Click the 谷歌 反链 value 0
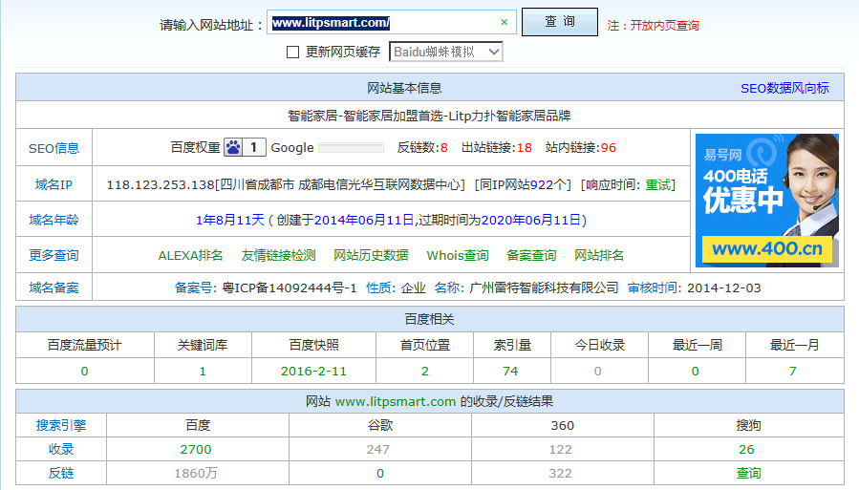The width and height of the screenshot is (859, 490). tap(380, 474)
